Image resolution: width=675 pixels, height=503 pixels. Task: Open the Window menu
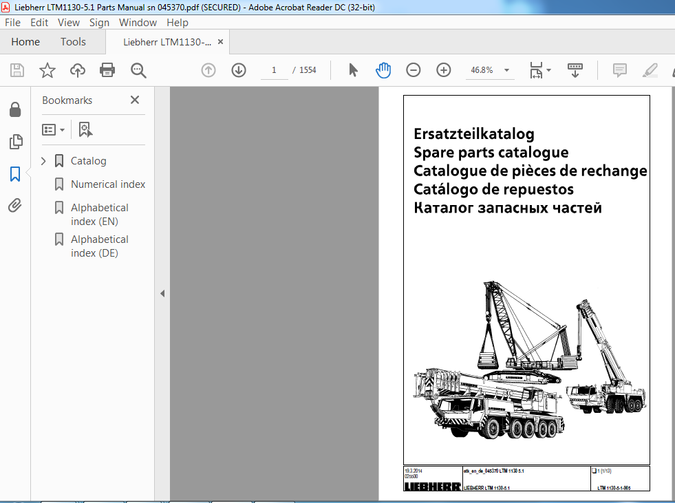[x=138, y=23]
